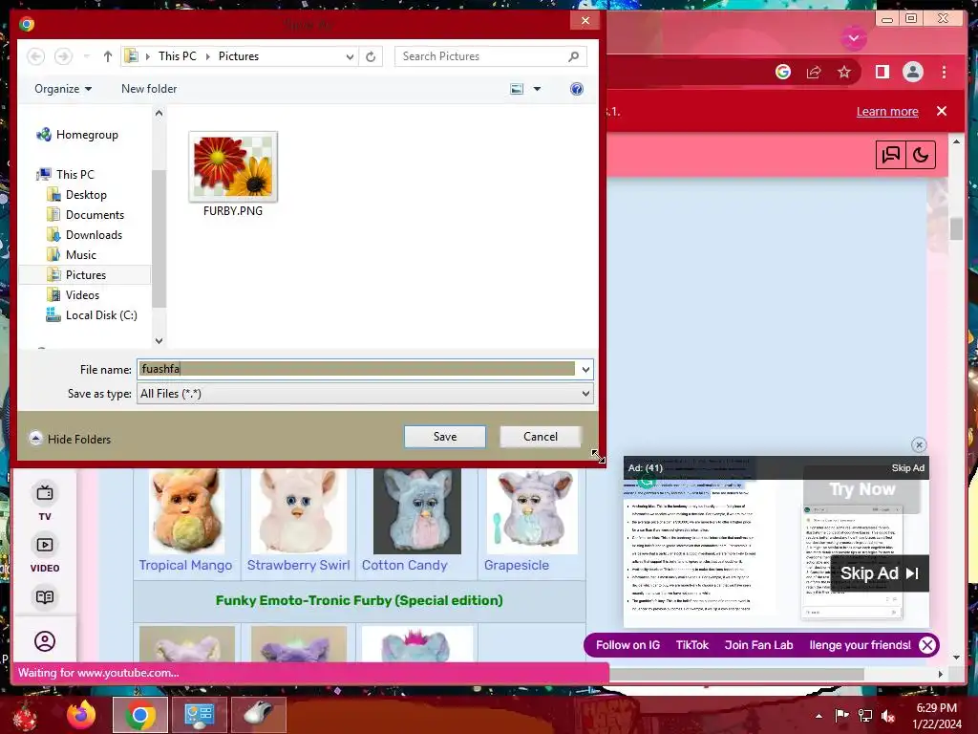Open the File name history dropdown
Image resolution: width=978 pixels, height=734 pixels.
pyautogui.click(x=585, y=370)
